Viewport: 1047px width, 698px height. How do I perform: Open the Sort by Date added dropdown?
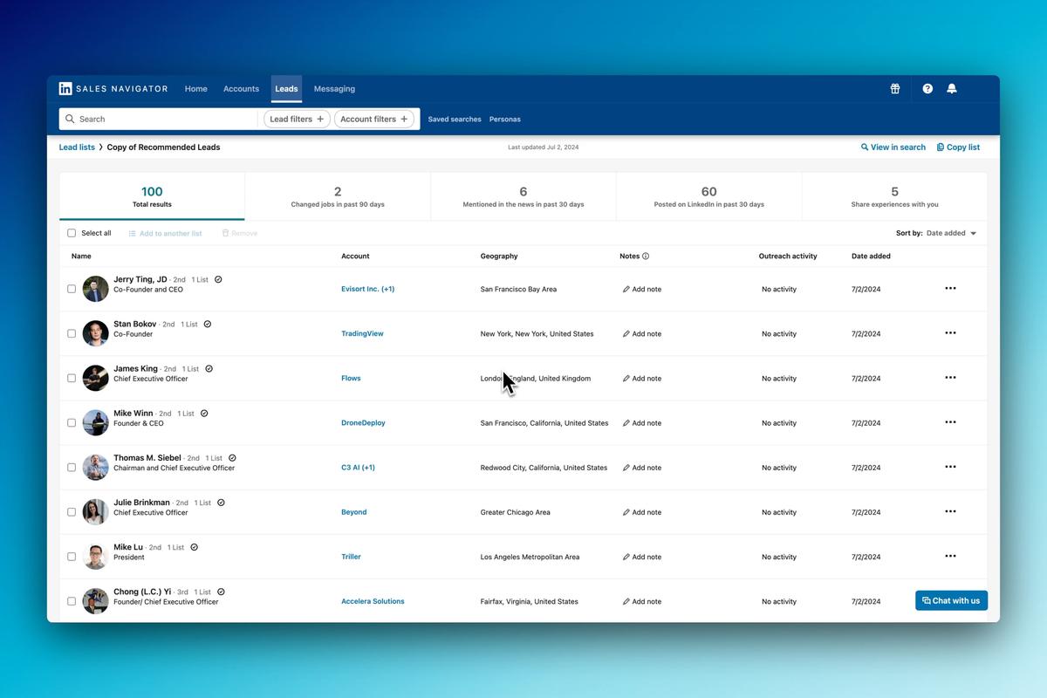pos(951,233)
